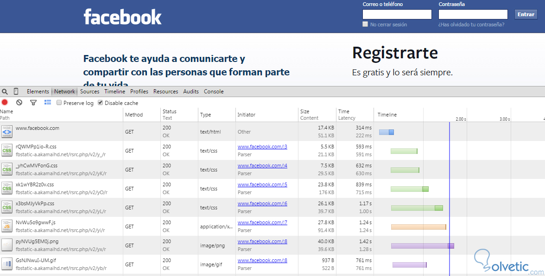Open initiator link www.facebook.com/:3
This screenshot has width=545, height=276.
tap(262, 147)
